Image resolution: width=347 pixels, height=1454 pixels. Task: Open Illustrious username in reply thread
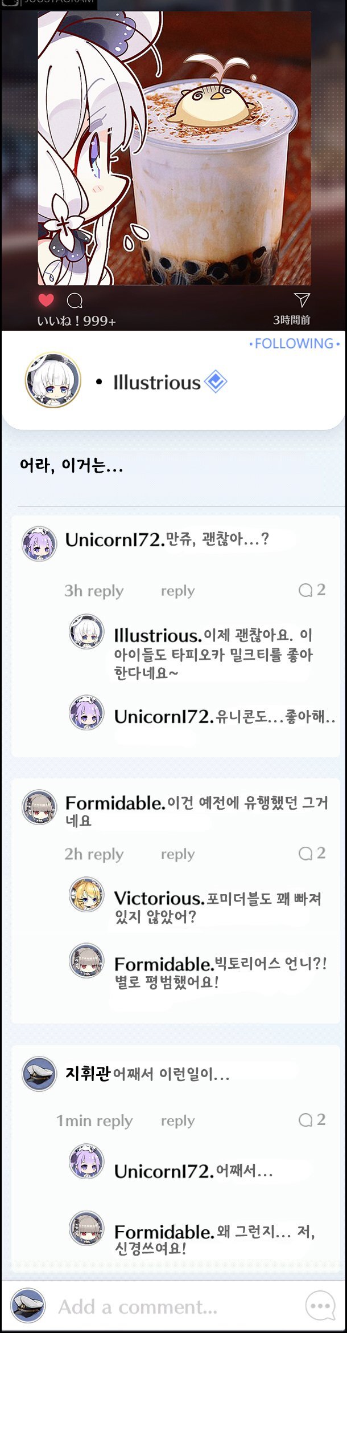coord(158,635)
